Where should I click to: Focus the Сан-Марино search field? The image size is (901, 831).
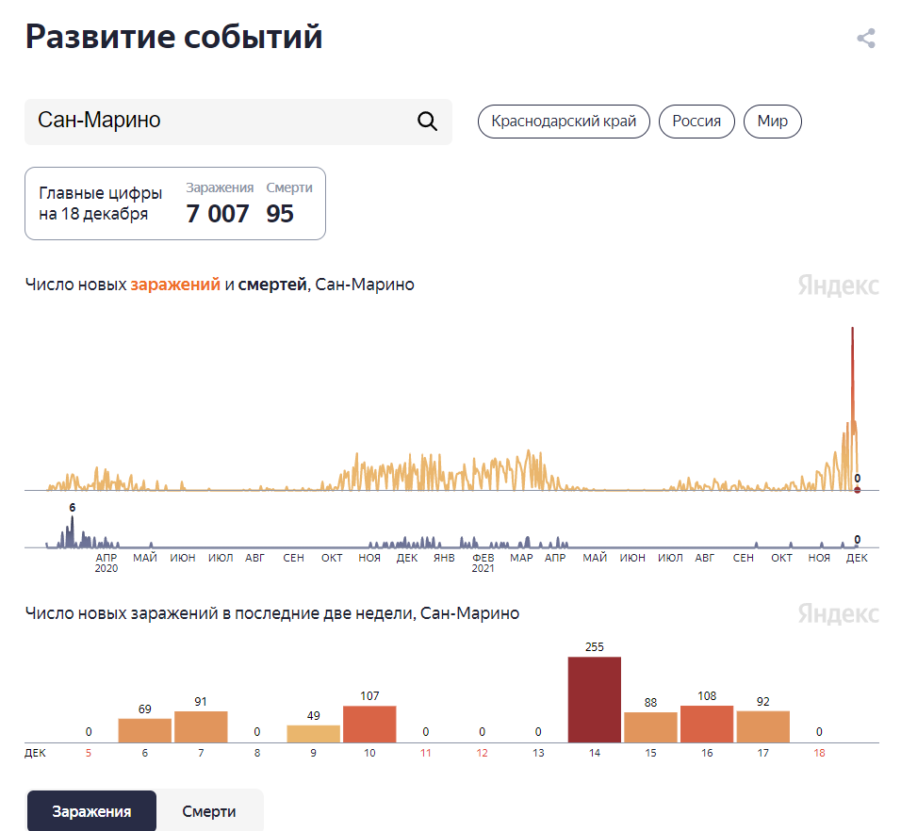(238, 122)
